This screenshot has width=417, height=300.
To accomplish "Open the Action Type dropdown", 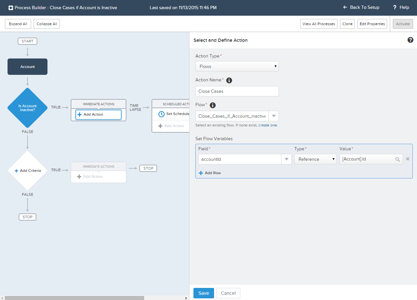I will click(237, 66).
